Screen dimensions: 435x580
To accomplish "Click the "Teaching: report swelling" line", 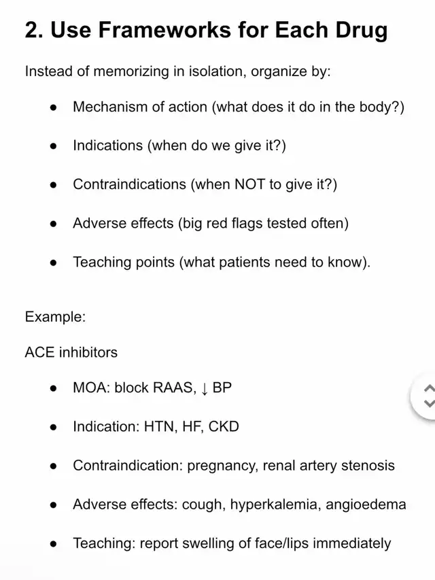I will 232,543.
